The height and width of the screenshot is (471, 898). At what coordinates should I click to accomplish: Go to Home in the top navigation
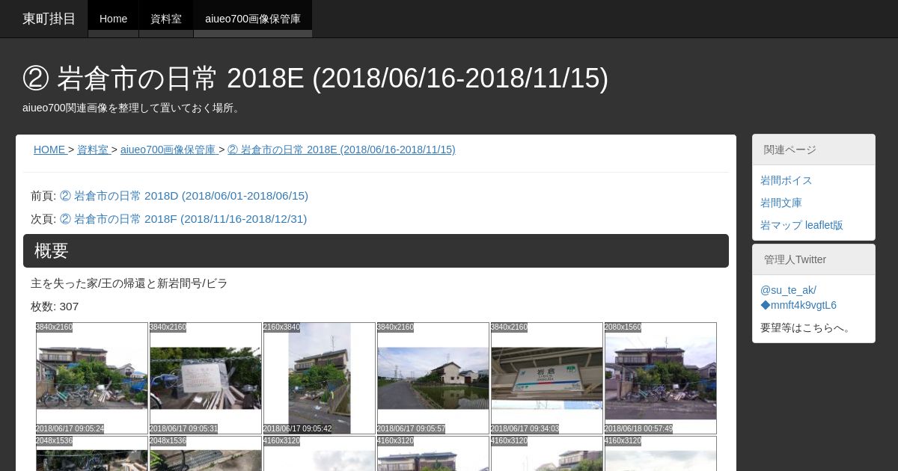pyautogui.click(x=113, y=19)
